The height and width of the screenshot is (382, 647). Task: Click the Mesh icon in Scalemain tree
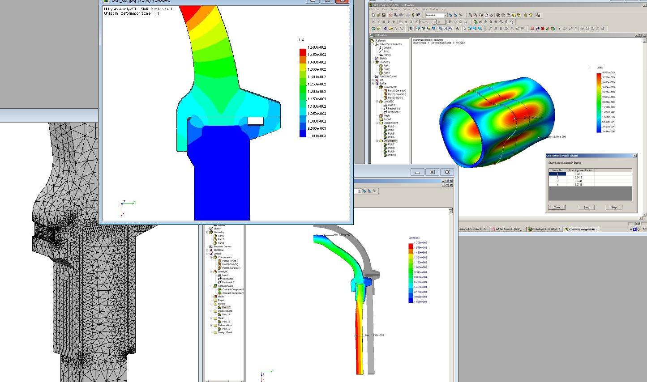[x=381, y=116]
